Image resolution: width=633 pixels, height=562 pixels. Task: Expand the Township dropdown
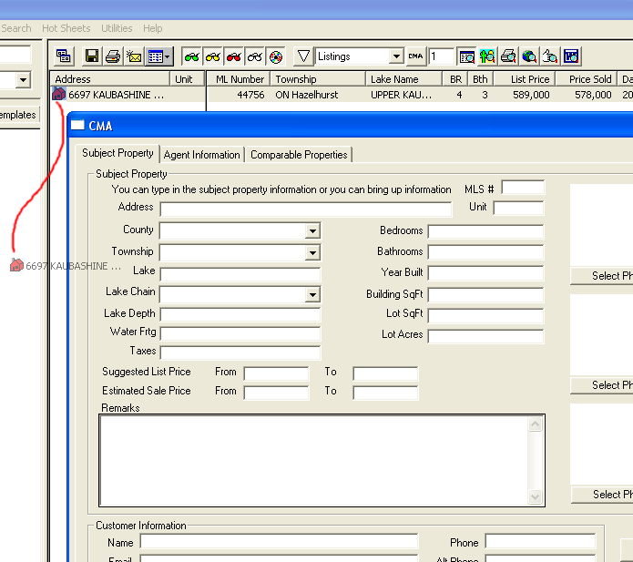pyautogui.click(x=312, y=253)
